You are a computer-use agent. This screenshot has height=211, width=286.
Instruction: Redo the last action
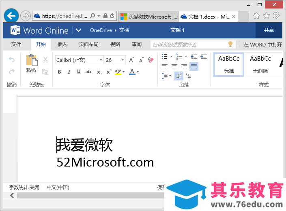(x=12, y=72)
